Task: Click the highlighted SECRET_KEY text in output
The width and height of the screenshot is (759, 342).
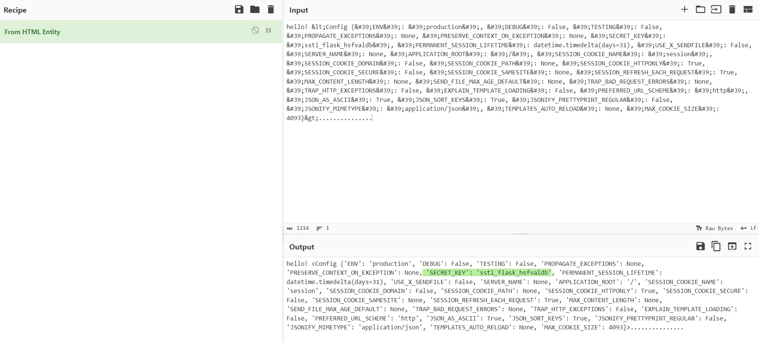Action: pyautogui.click(x=487, y=273)
